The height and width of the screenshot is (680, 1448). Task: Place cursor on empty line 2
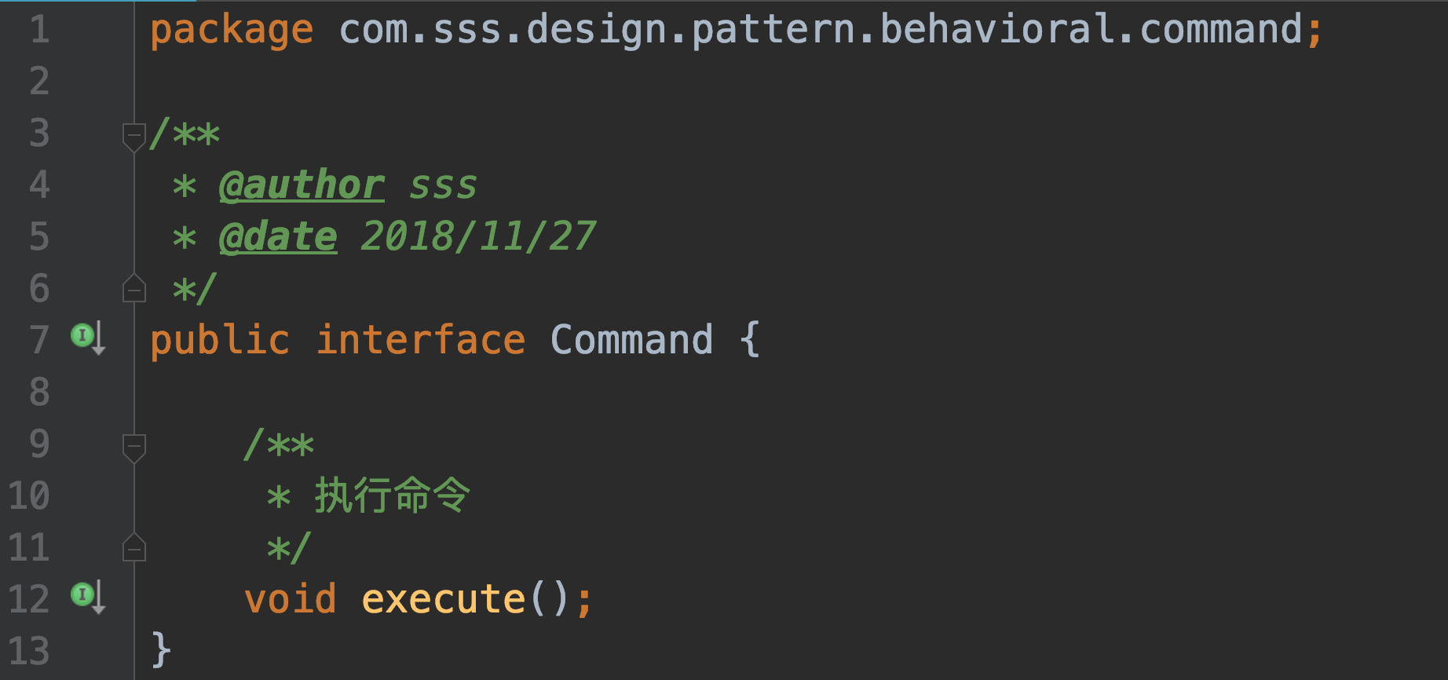pyautogui.click(x=471, y=82)
